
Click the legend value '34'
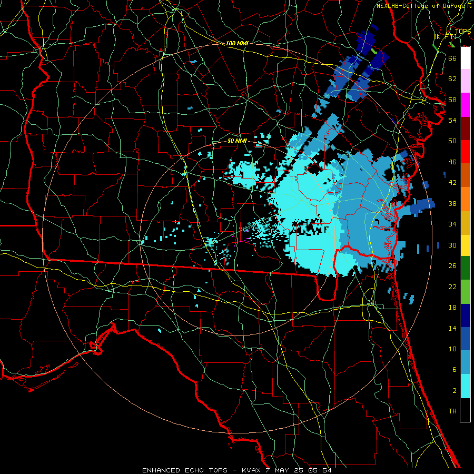(452, 224)
